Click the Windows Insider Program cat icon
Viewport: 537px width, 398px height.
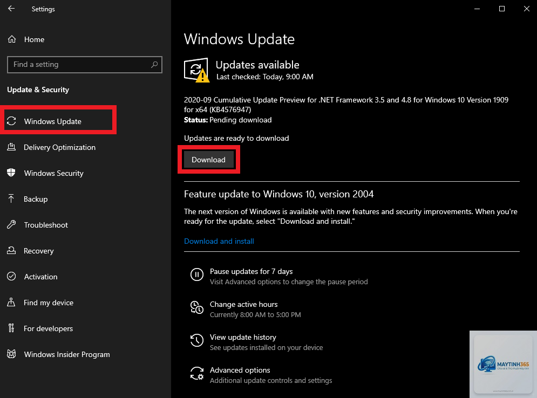(x=11, y=354)
